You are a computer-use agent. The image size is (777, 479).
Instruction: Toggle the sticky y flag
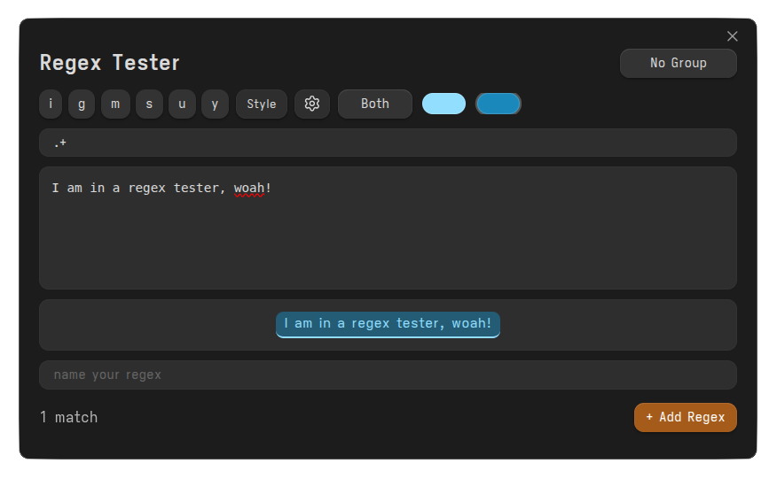(215, 104)
